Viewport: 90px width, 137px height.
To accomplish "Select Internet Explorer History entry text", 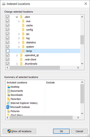I will 24,103.
